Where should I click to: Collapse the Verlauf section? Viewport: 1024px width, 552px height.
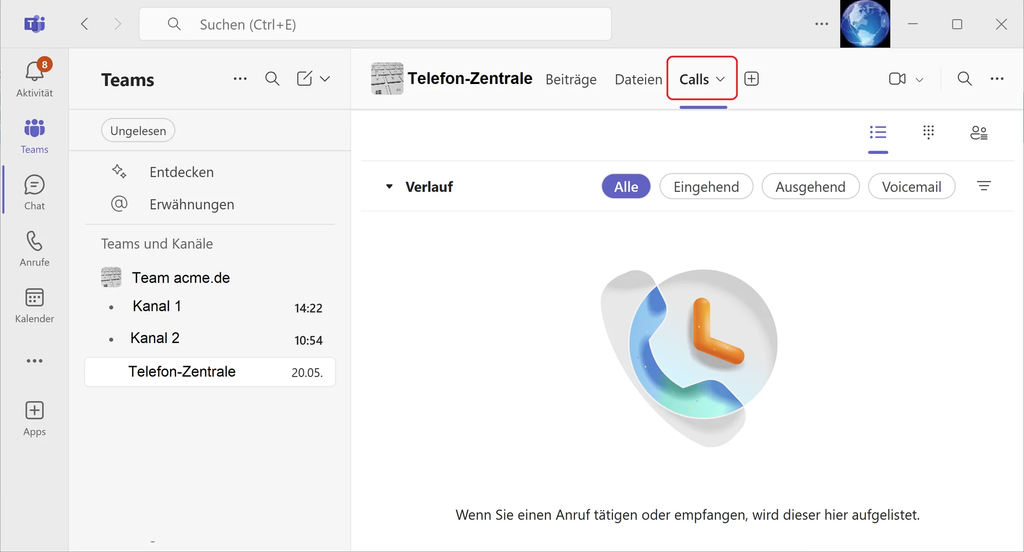[389, 186]
